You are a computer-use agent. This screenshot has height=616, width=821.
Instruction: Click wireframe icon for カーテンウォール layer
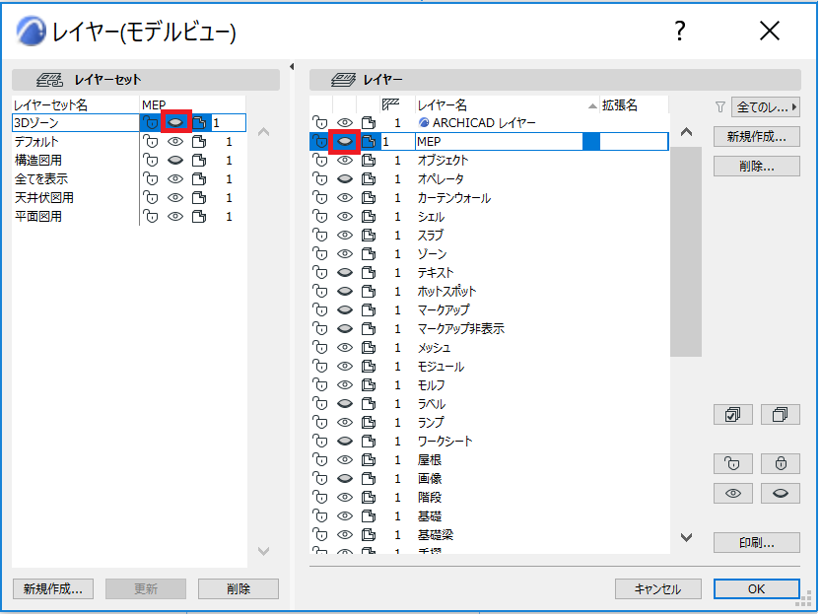tap(369, 198)
